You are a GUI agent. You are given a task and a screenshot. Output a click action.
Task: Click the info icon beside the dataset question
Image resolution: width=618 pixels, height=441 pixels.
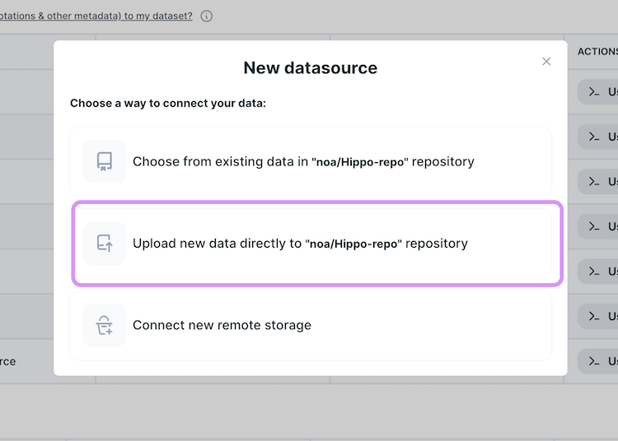coord(206,16)
